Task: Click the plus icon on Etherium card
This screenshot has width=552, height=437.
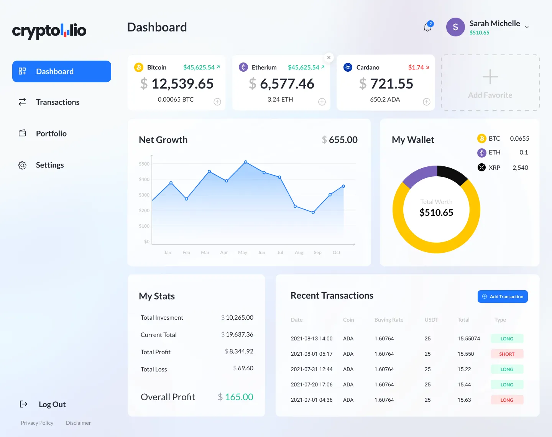Action: [x=322, y=102]
